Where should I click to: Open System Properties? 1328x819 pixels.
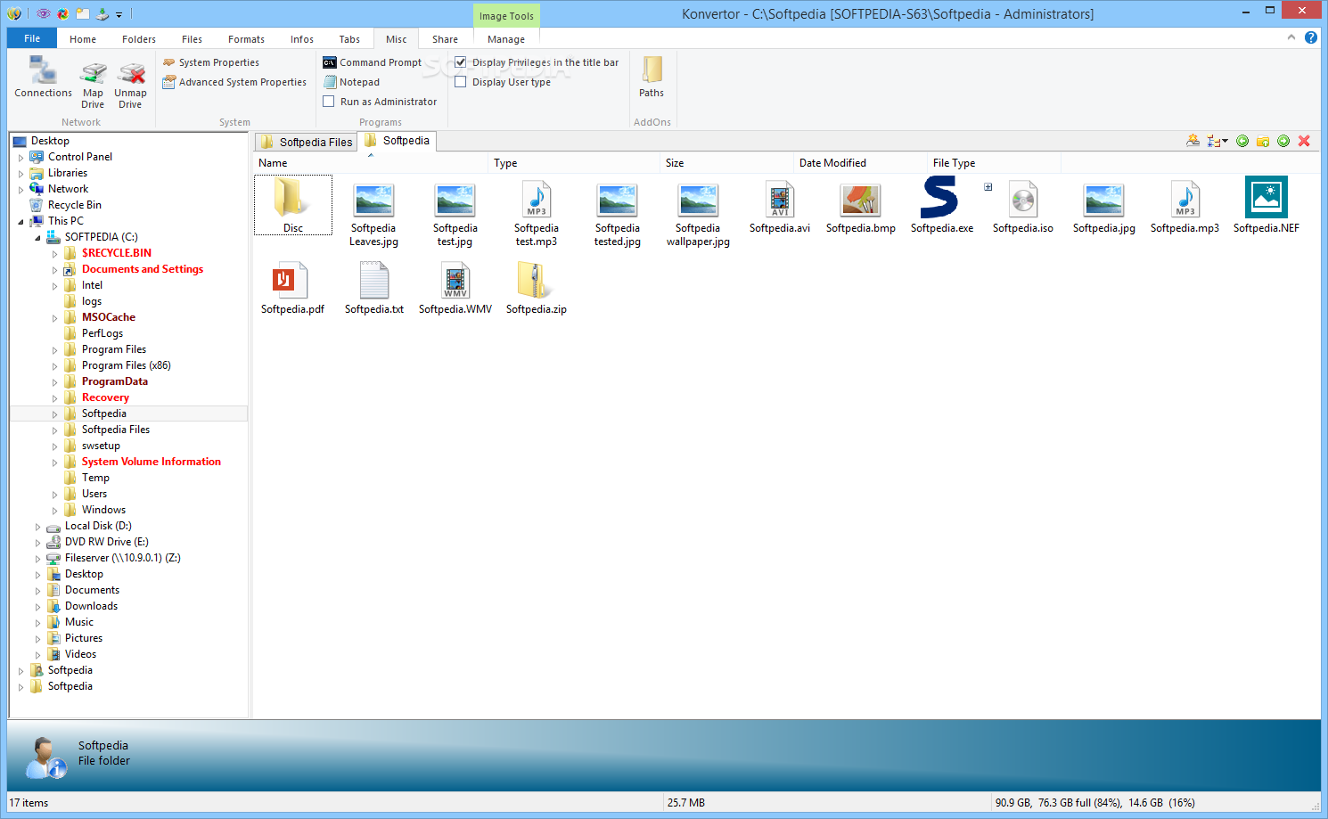211,62
